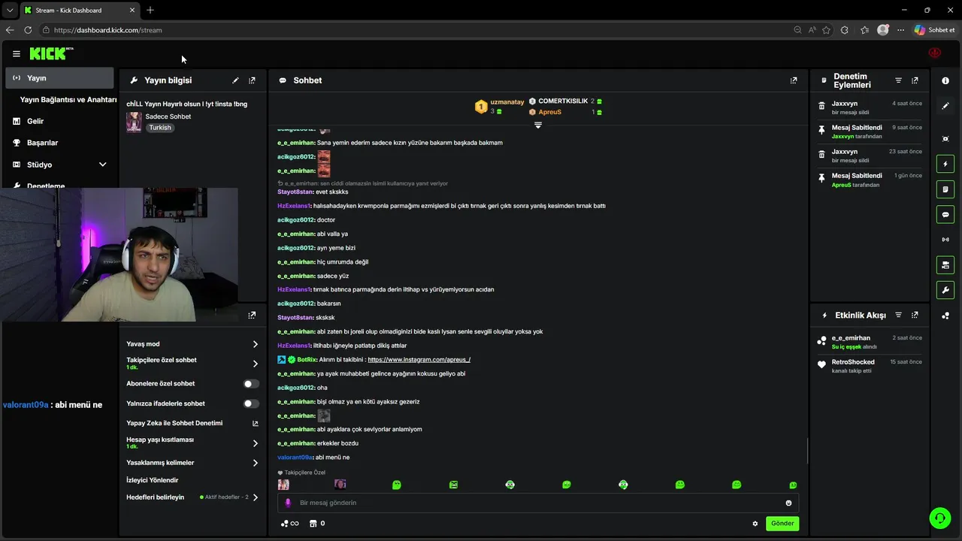
Task: Click the store icon showing 0
Action: (317, 524)
